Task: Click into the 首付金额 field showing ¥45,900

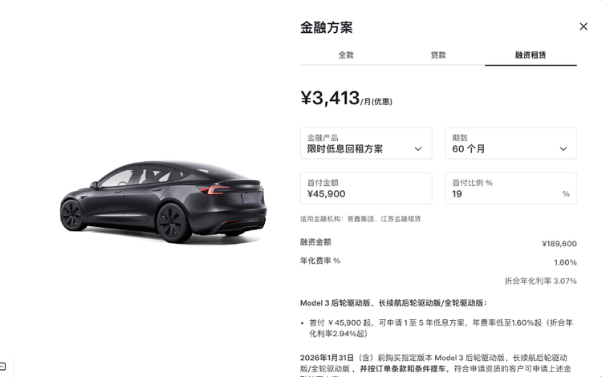Action: click(x=366, y=188)
